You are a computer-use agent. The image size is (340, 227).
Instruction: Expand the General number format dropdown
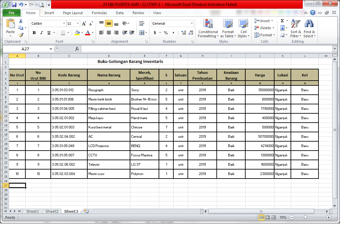tap(192, 23)
